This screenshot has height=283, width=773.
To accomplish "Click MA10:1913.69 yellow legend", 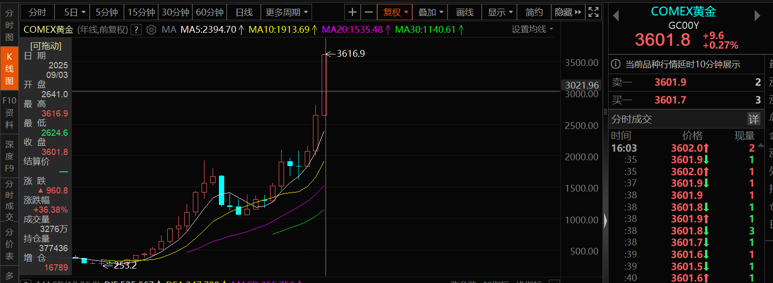I will point(283,30).
